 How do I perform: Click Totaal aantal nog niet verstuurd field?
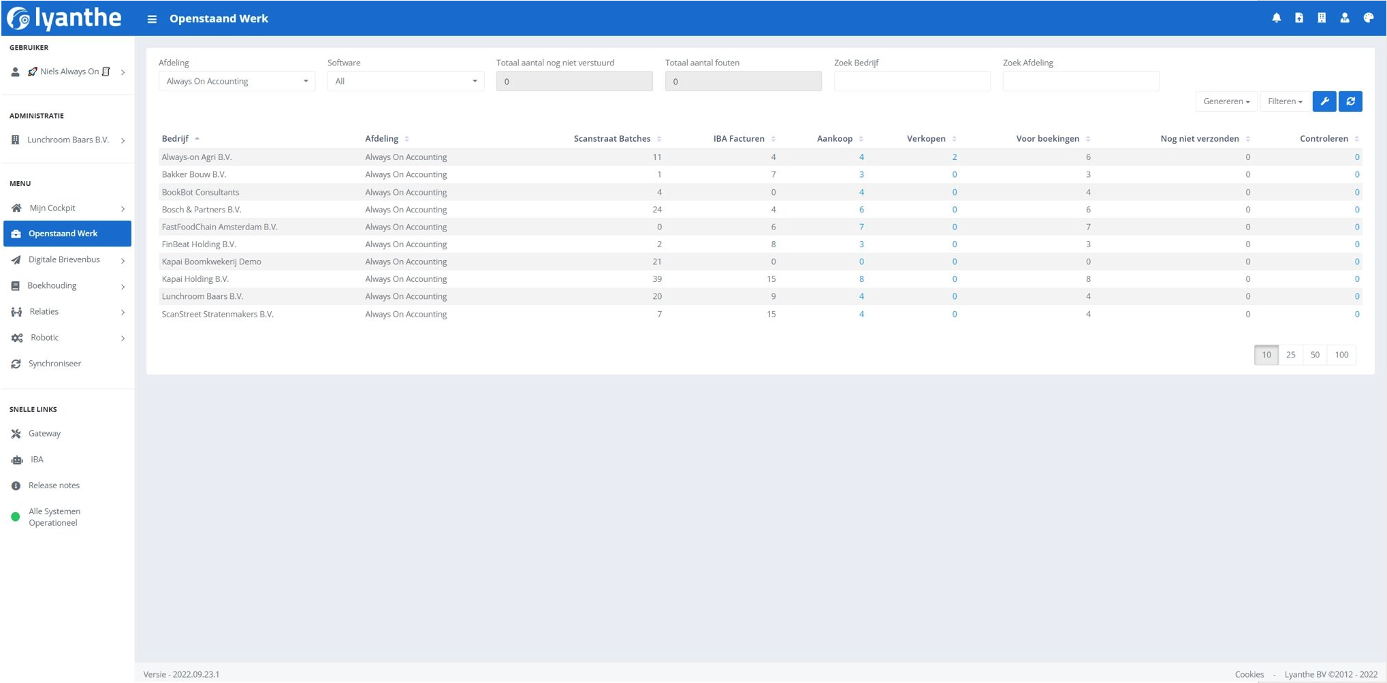[574, 82]
